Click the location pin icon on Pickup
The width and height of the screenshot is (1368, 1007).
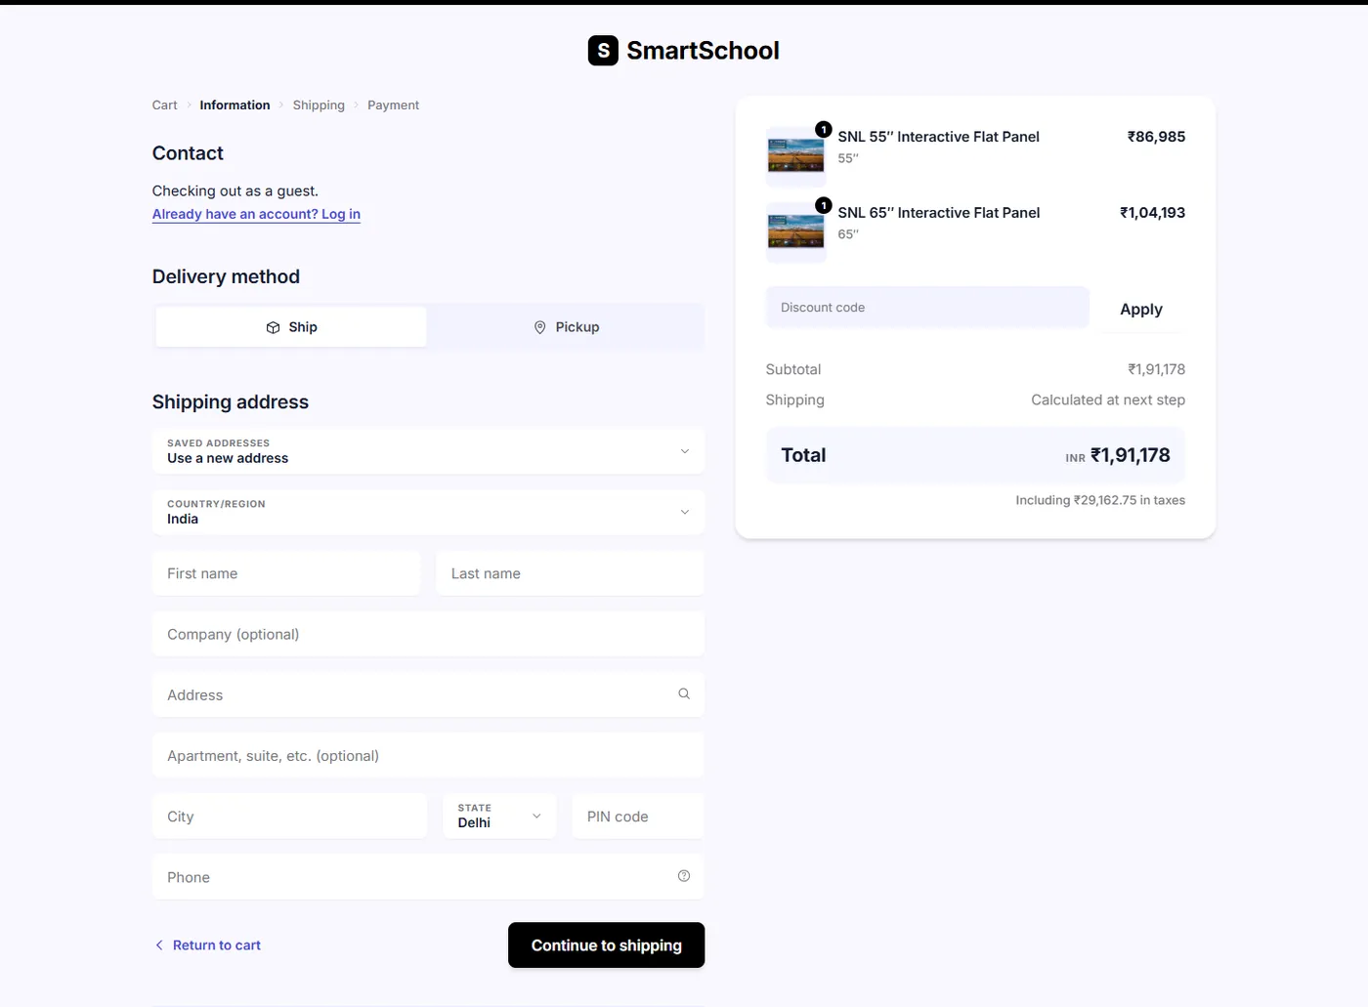(539, 327)
